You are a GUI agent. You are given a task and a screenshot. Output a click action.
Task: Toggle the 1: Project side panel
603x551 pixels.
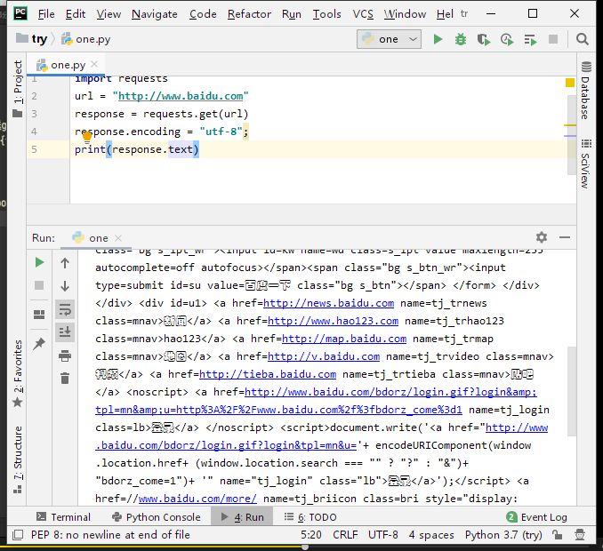click(18, 88)
